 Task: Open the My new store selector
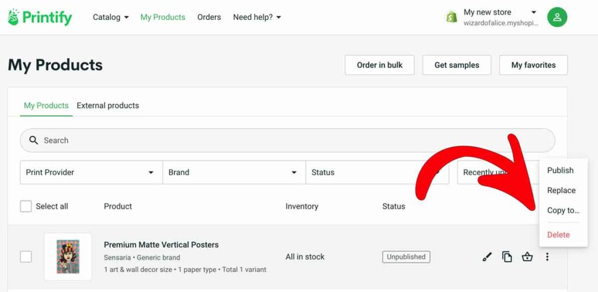[x=500, y=17]
